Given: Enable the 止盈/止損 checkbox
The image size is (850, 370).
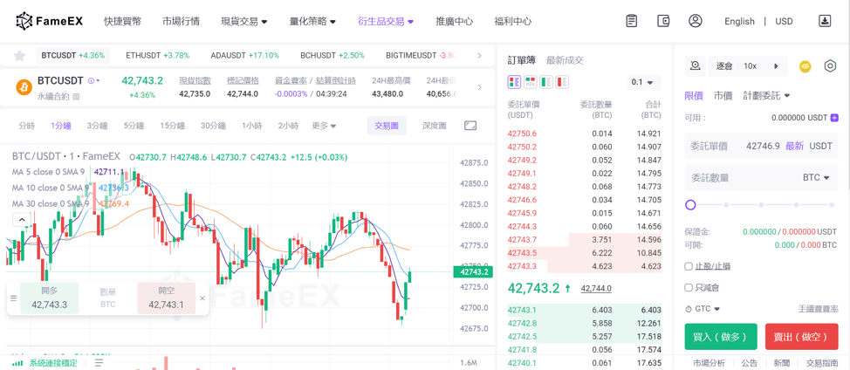Looking at the screenshot, I should [689, 266].
